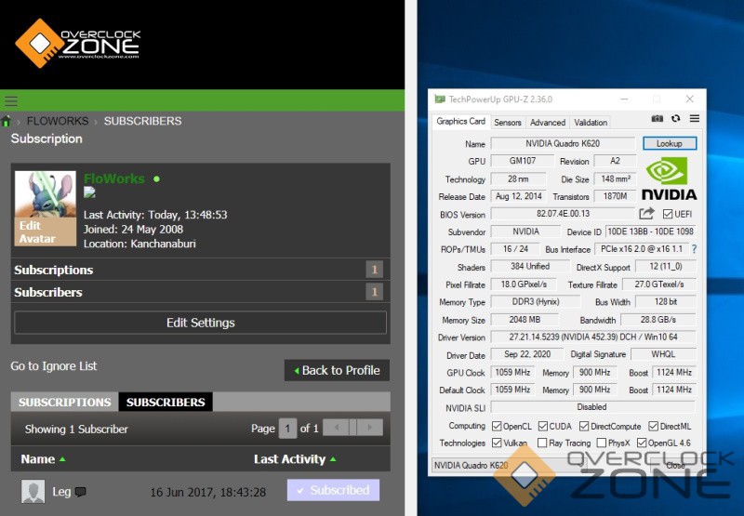Switch to the Advanced tab
Image resolution: width=744 pixels, height=516 pixels.
click(x=548, y=123)
